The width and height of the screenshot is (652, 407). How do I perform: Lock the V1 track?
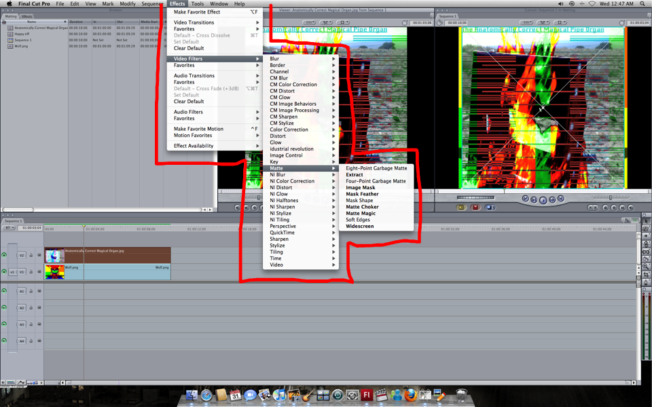point(31,272)
